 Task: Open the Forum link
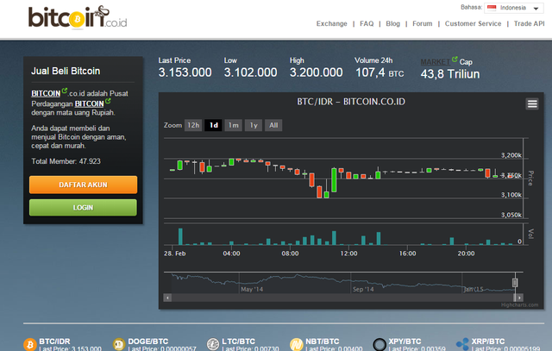422,23
